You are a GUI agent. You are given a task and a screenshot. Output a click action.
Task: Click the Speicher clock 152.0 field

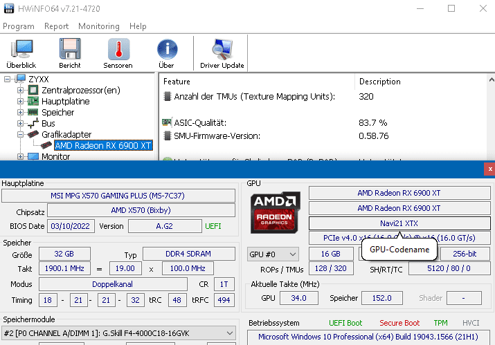382,298
